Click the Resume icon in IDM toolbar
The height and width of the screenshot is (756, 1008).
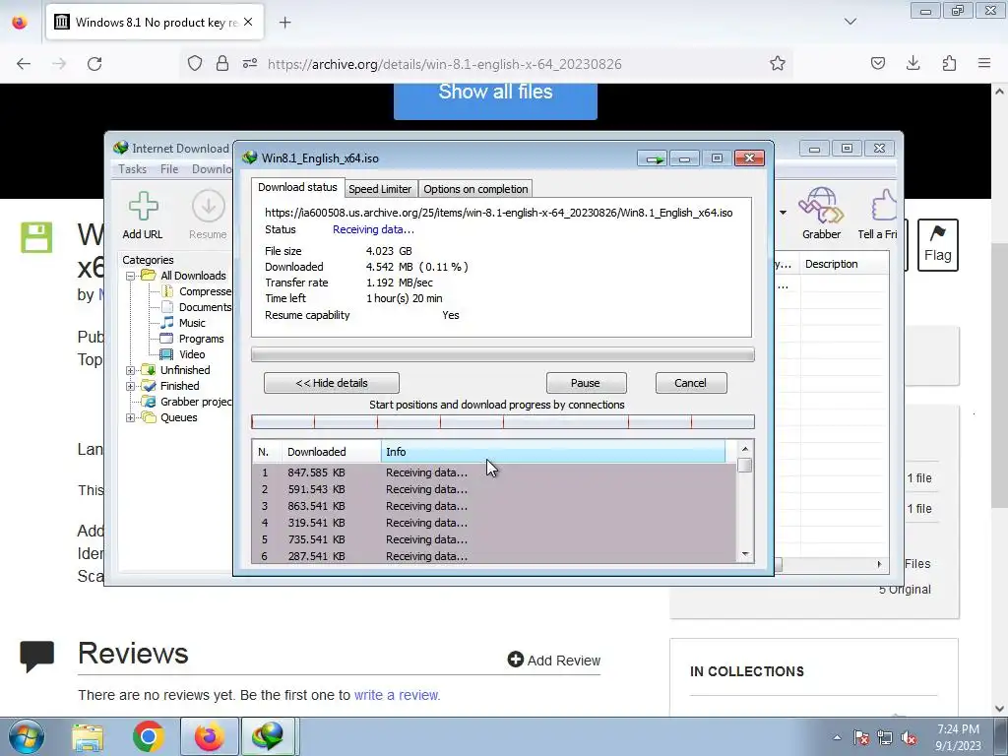pos(208,215)
